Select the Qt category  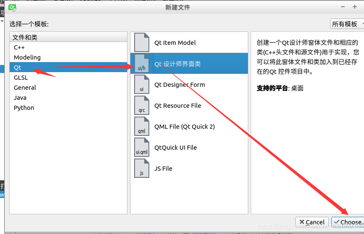click(x=68, y=68)
